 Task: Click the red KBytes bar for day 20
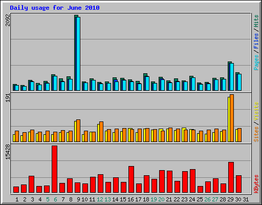[162, 181]
